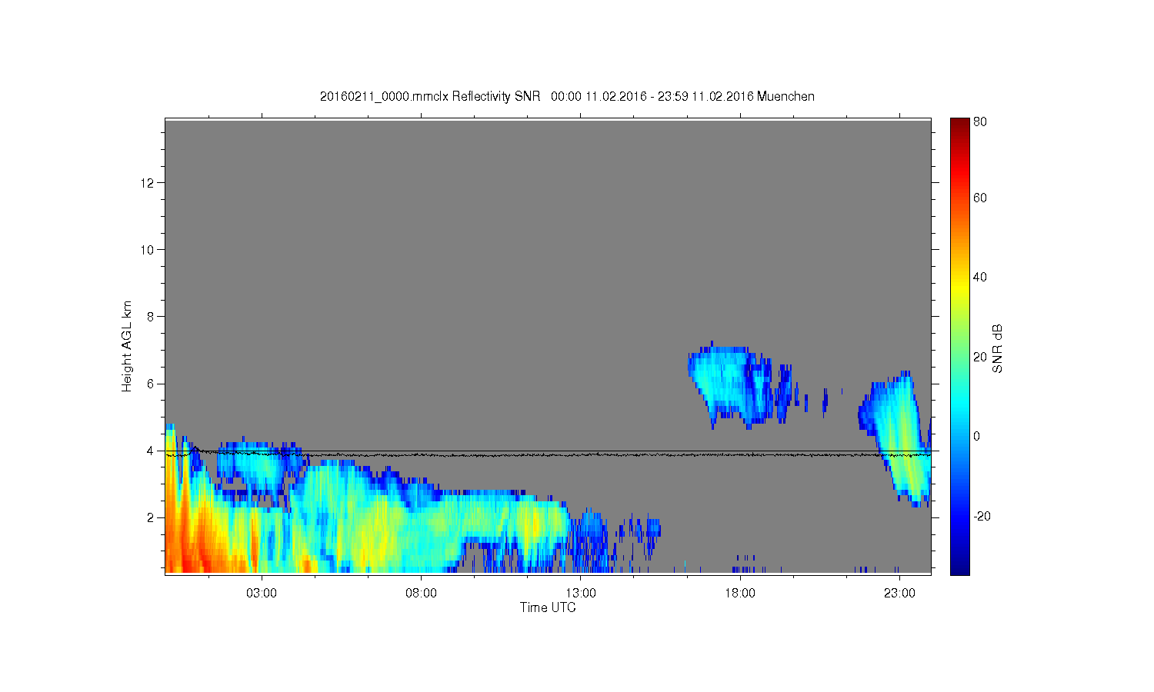
Task: Click the height tick label 2
Action: pos(151,517)
